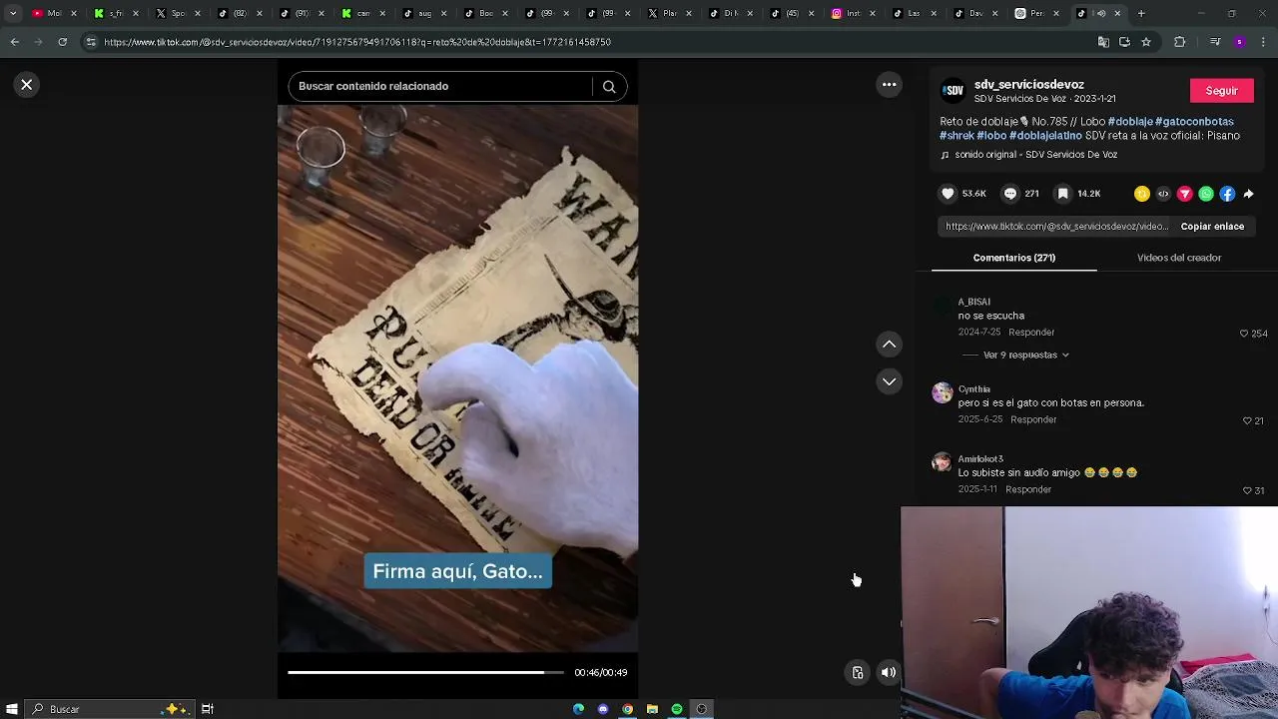
Task: Open the three-dot more options menu
Action: (889, 85)
